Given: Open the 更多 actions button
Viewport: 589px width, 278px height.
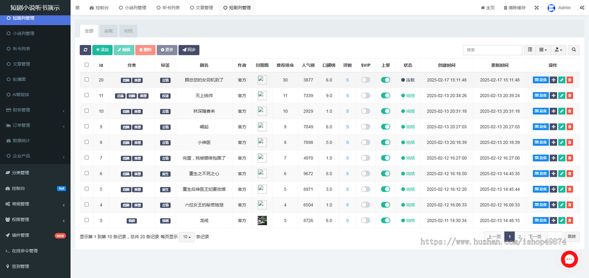Looking at the screenshot, I should tap(167, 50).
